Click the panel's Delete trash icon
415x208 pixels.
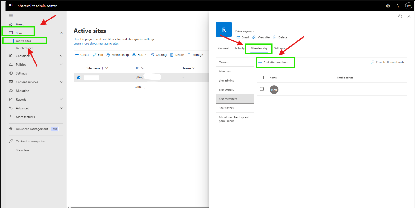coord(275,37)
